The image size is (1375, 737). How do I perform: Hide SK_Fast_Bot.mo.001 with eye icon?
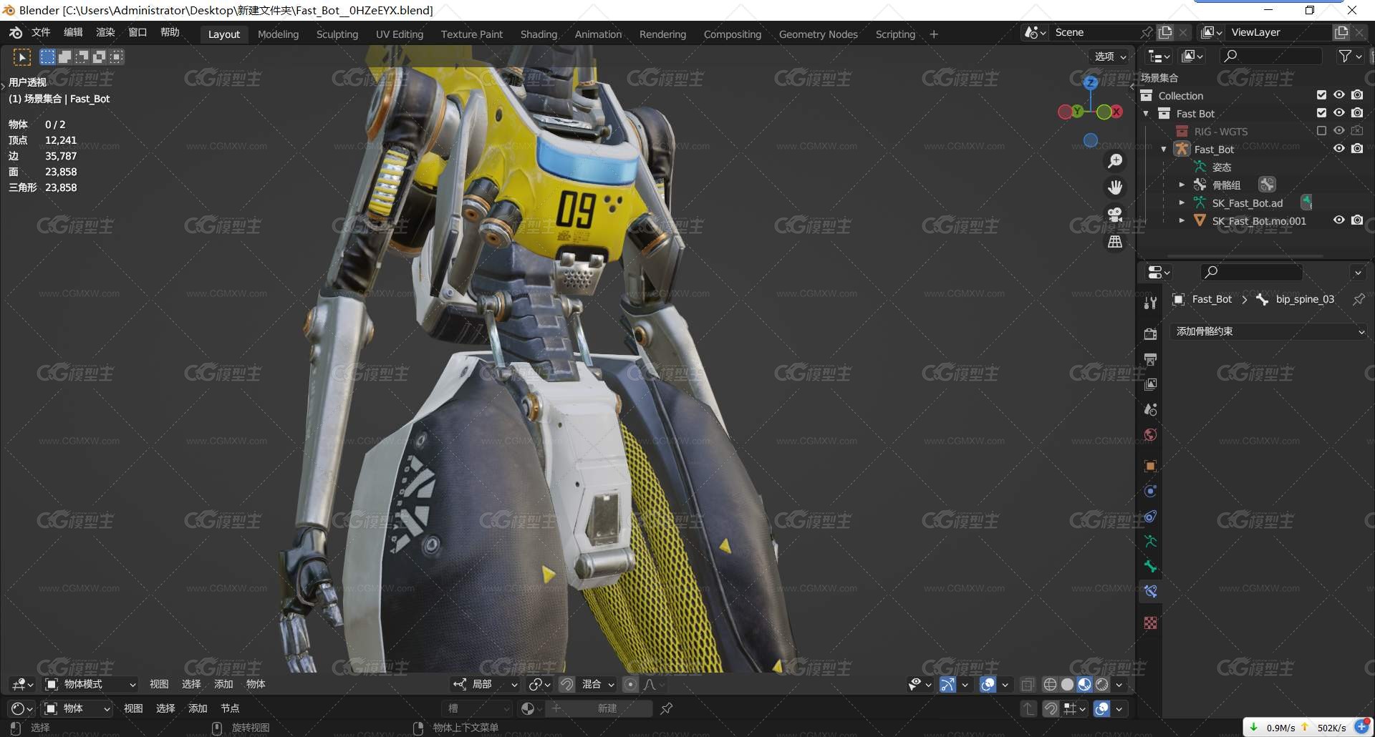1338,220
